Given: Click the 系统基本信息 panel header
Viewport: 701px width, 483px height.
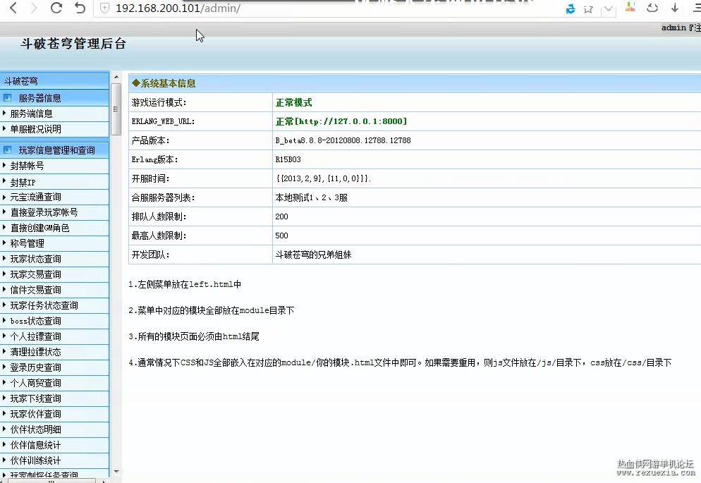Looking at the screenshot, I should coord(415,83).
